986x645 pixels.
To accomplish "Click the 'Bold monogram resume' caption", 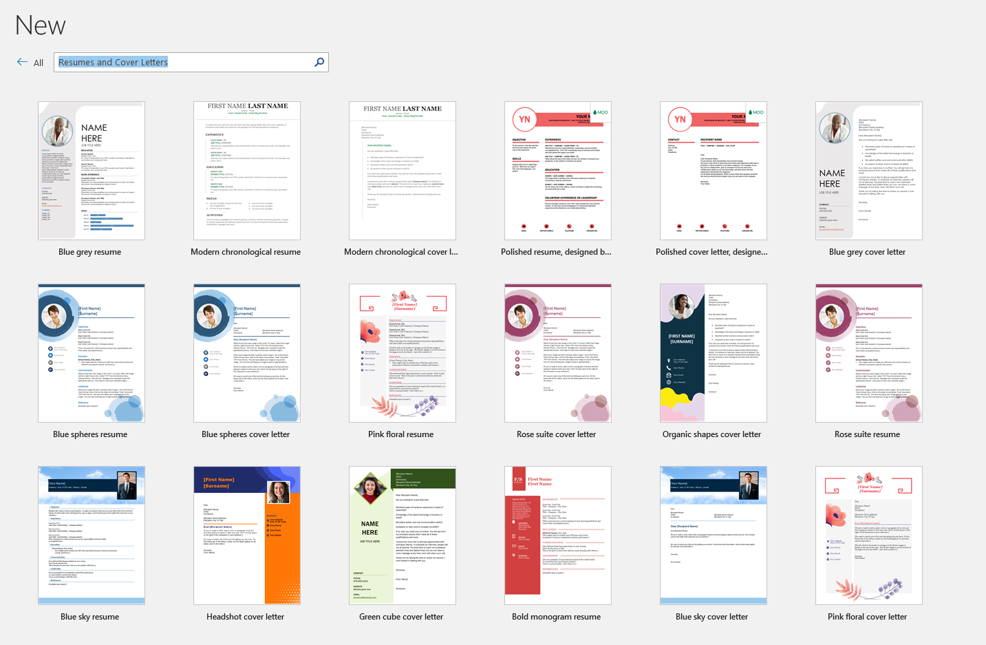I will [557, 617].
